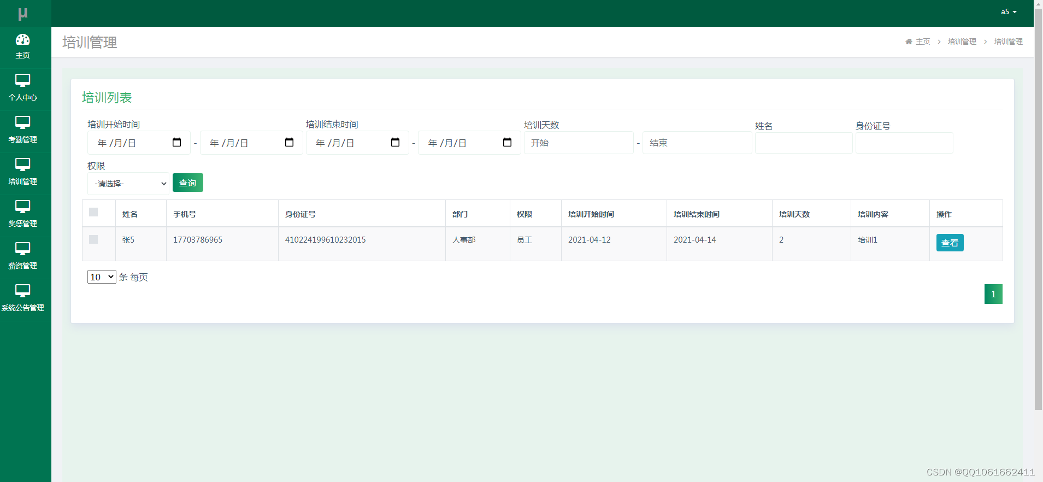Click 查看 button for 张5 record
The image size is (1043, 482).
(950, 243)
